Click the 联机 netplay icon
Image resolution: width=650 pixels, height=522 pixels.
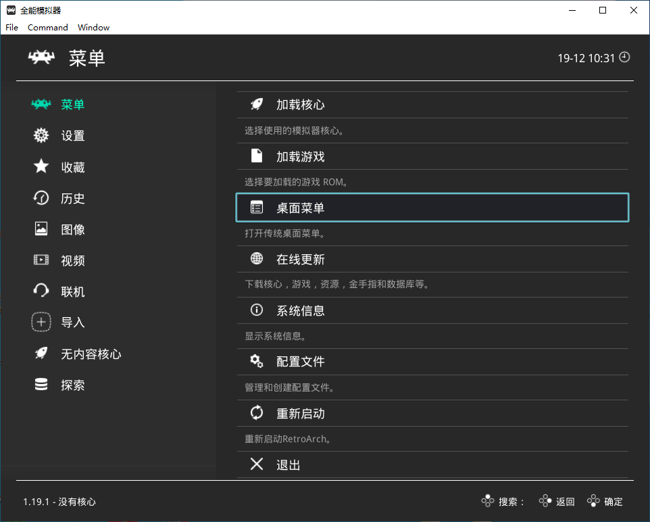41,291
